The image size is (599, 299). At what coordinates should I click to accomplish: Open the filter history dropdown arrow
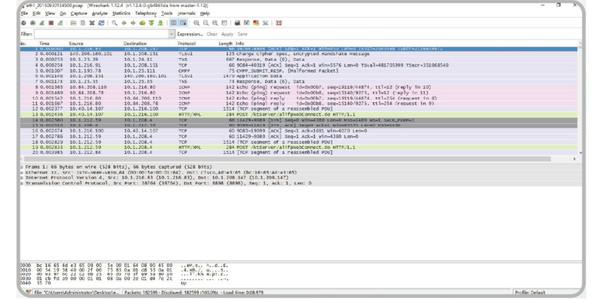coord(171,34)
